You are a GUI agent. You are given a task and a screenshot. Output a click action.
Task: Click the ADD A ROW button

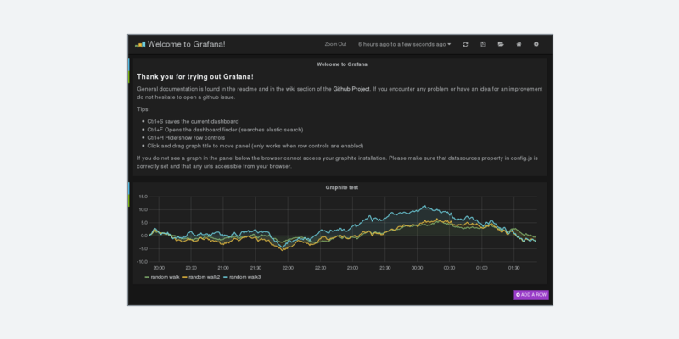tap(531, 295)
